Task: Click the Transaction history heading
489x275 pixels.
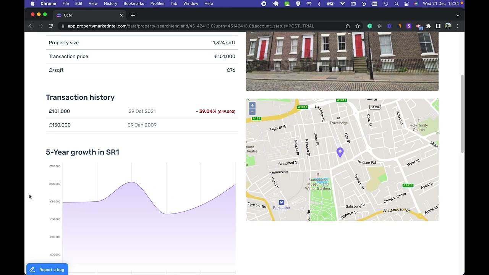Action: [x=80, y=97]
